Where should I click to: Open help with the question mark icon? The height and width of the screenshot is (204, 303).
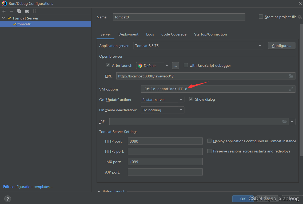[x=7, y=199]
